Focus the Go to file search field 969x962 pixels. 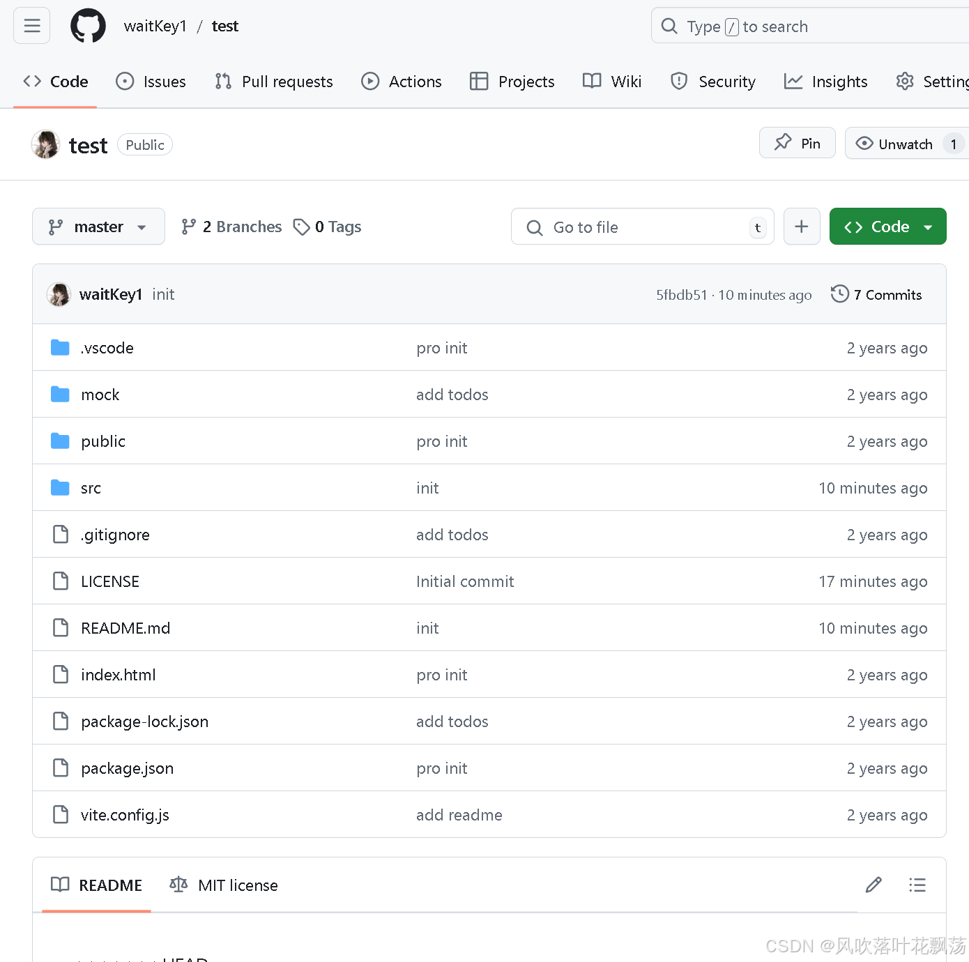643,227
